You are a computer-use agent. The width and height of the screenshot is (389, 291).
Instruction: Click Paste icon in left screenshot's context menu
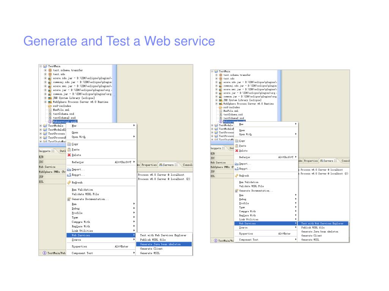(69, 149)
